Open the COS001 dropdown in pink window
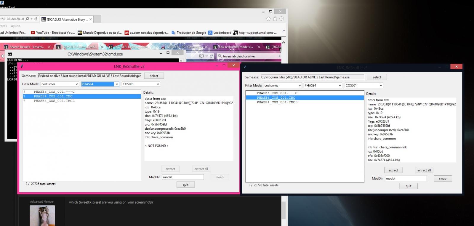 tap(141, 84)
